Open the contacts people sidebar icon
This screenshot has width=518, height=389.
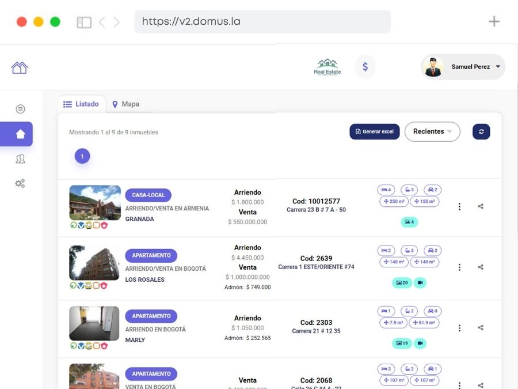21,159
